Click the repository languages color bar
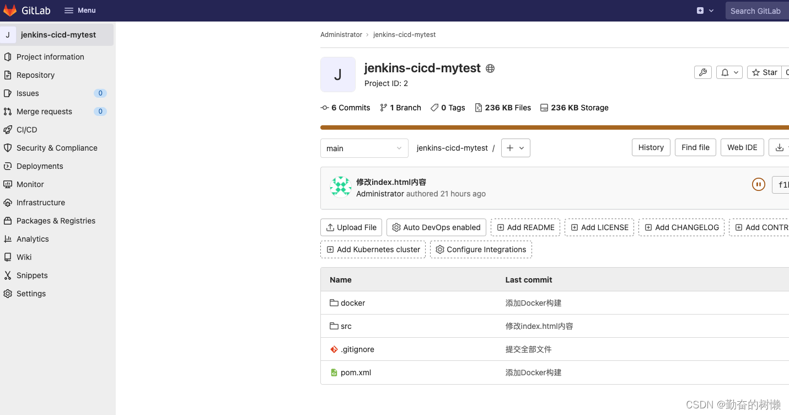This screenshot has width=789, height=415. point(554,127)
